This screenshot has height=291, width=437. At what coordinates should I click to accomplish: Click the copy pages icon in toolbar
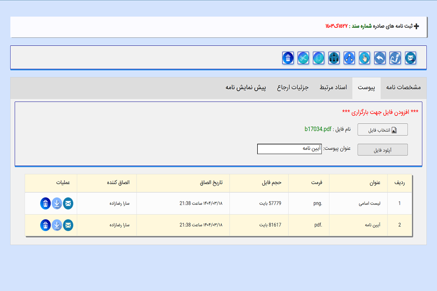tap(318, 58)
